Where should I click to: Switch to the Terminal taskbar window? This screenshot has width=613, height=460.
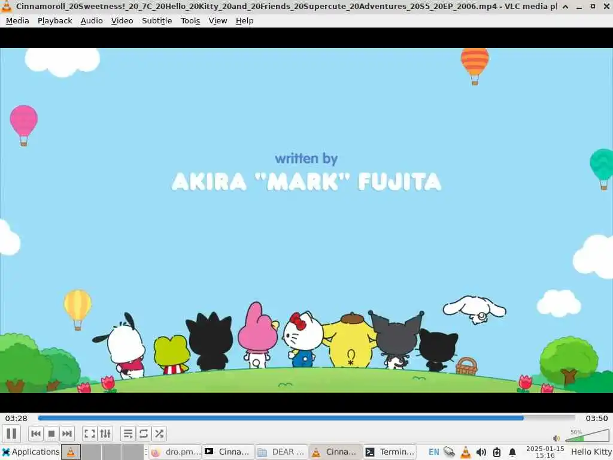[390, 452]
